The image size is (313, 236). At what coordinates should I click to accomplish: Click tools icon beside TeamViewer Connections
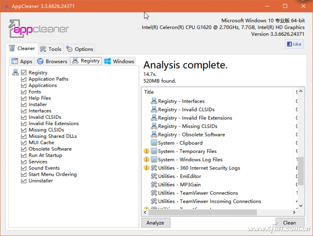154,193
